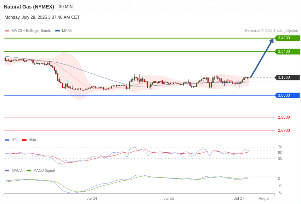301x204 pixels.
Task: Click the MA 20 + Bollinger Bands pink swatch
Action: click(7, 31)
